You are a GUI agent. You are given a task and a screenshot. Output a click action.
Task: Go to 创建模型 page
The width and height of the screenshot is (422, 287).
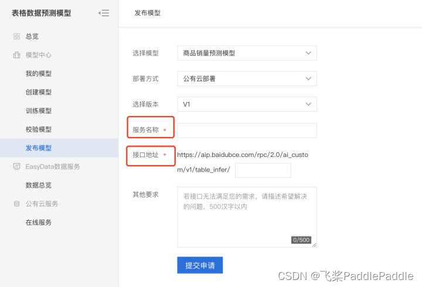pos(39,92)
